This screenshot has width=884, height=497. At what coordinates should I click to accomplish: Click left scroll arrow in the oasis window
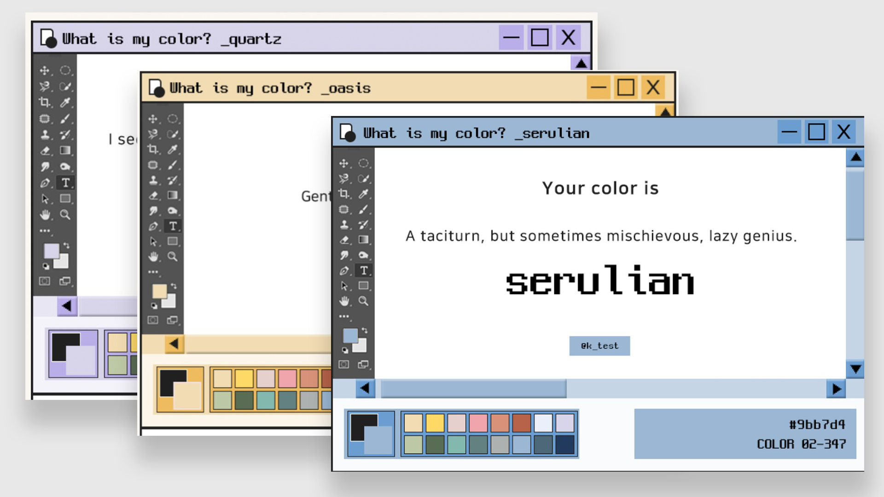pos(174,344)
